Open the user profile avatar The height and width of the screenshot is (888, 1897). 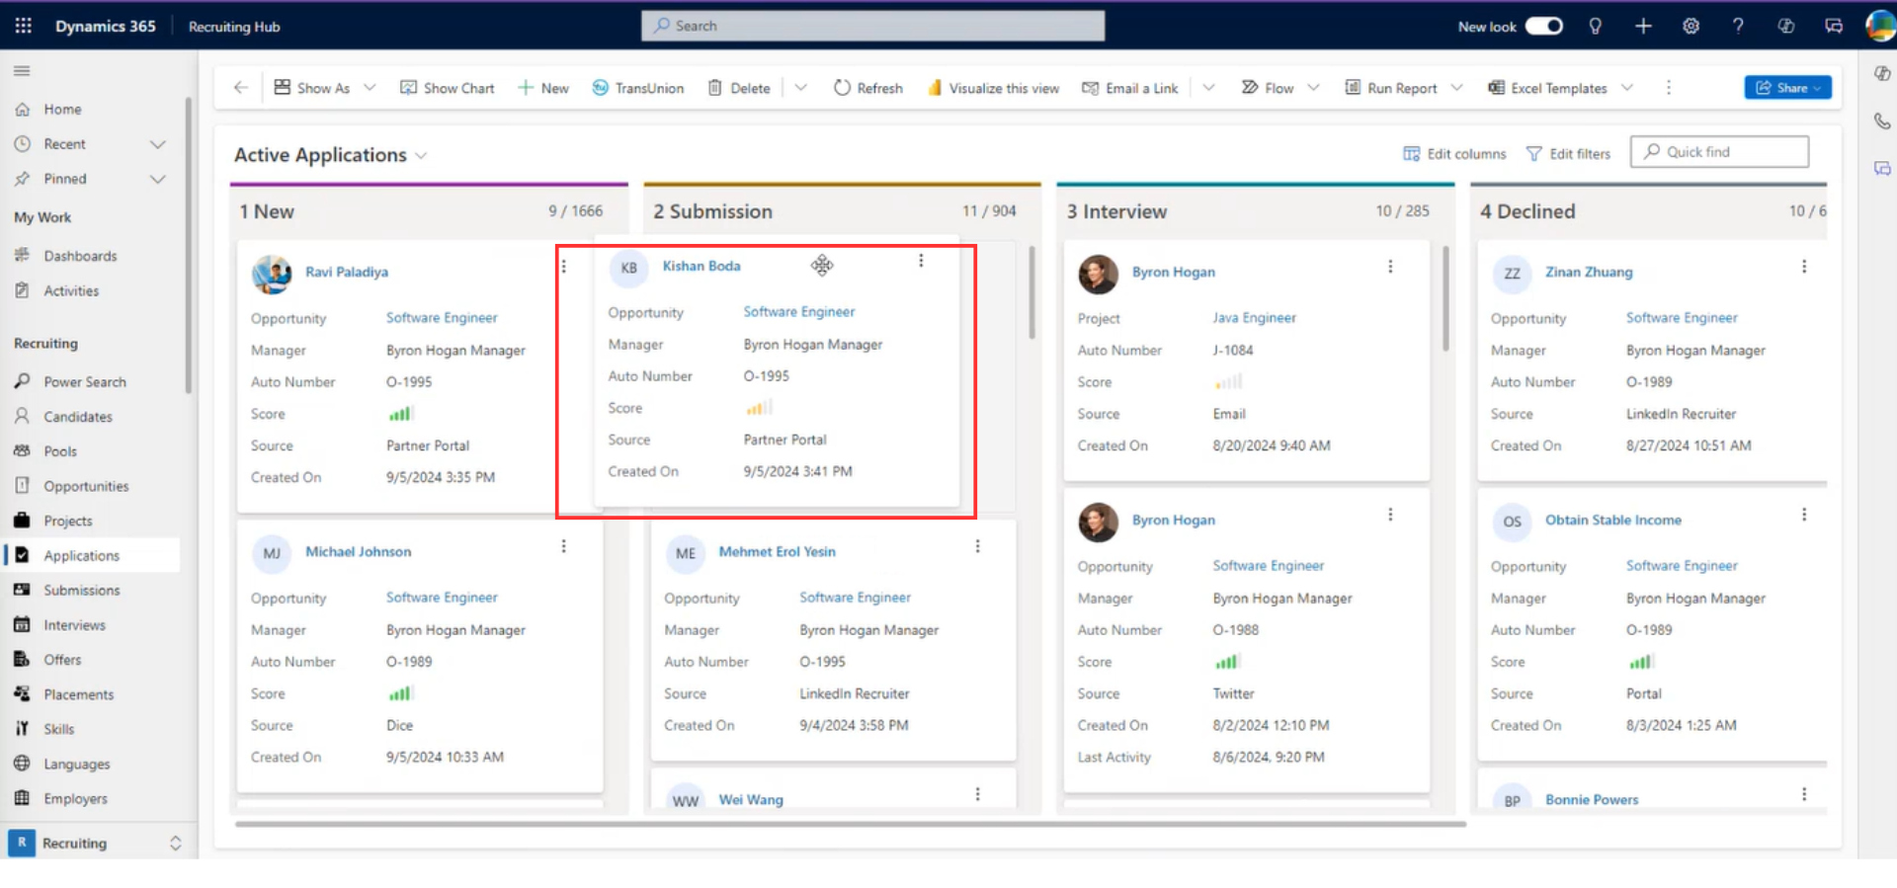(x=1879, y=26)
